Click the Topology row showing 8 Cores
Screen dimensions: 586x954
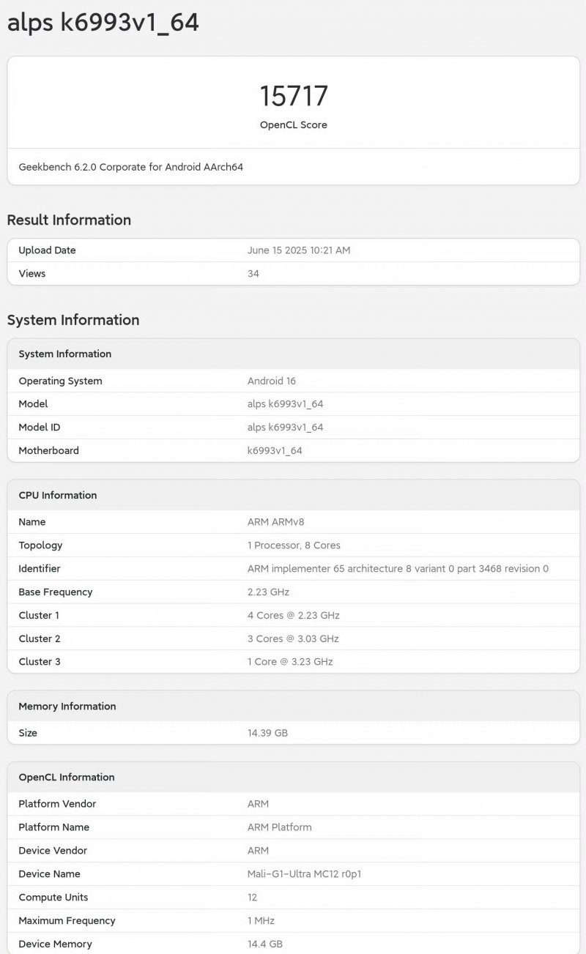pyautogui.click(x=293, y=545)
